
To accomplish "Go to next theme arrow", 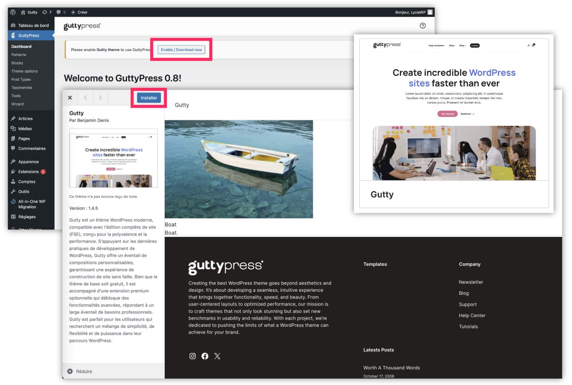I will point(100,97).
